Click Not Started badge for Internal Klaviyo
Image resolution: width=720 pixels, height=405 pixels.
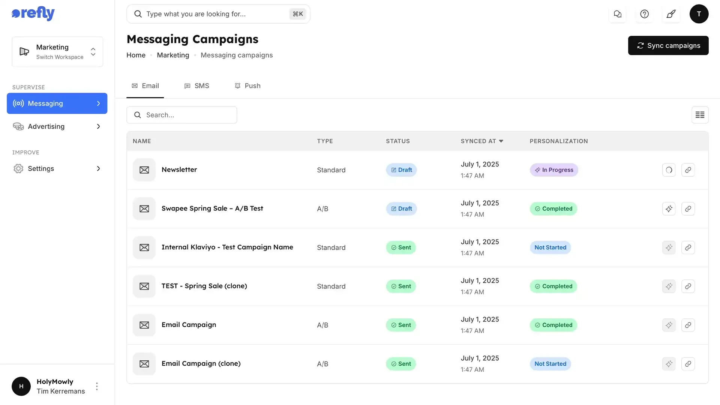(550, 247)
